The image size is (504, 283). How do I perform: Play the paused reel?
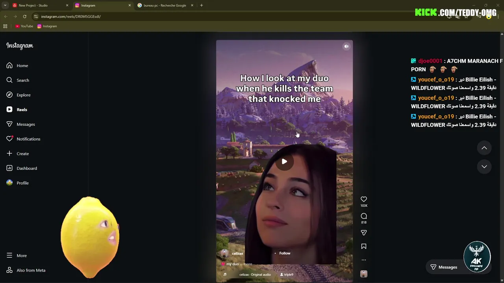284,162
